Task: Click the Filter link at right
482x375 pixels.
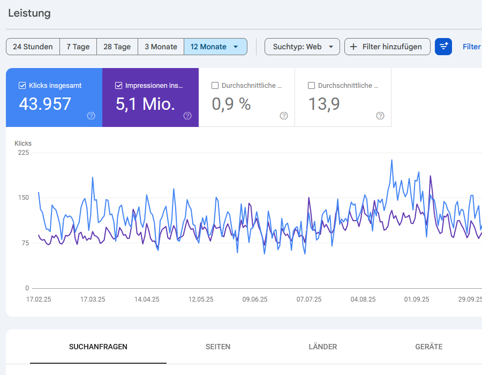Action: point(471,47)
